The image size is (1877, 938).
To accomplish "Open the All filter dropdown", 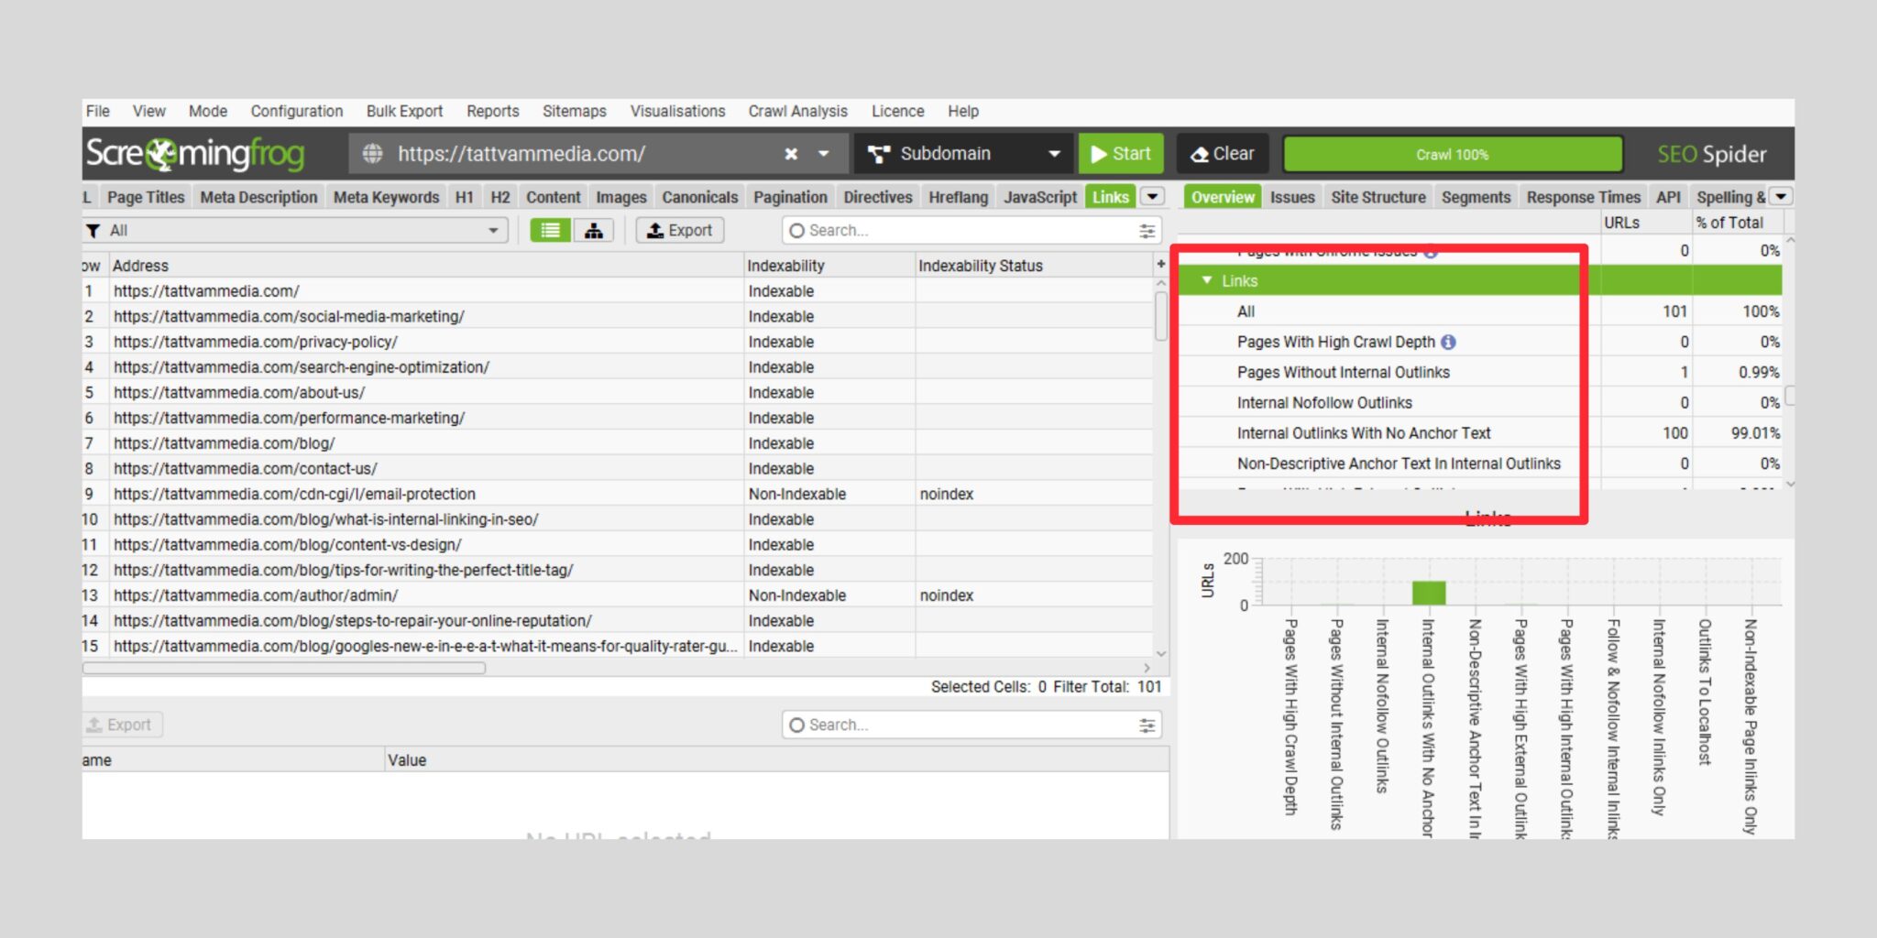I will 495,230.
